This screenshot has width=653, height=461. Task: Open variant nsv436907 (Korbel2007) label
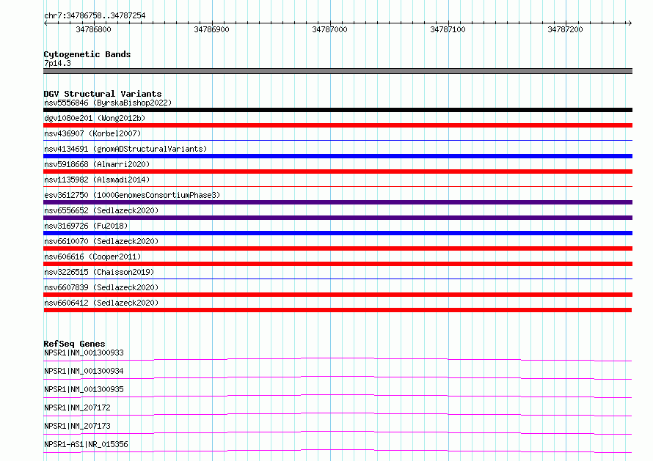(92, 133)
